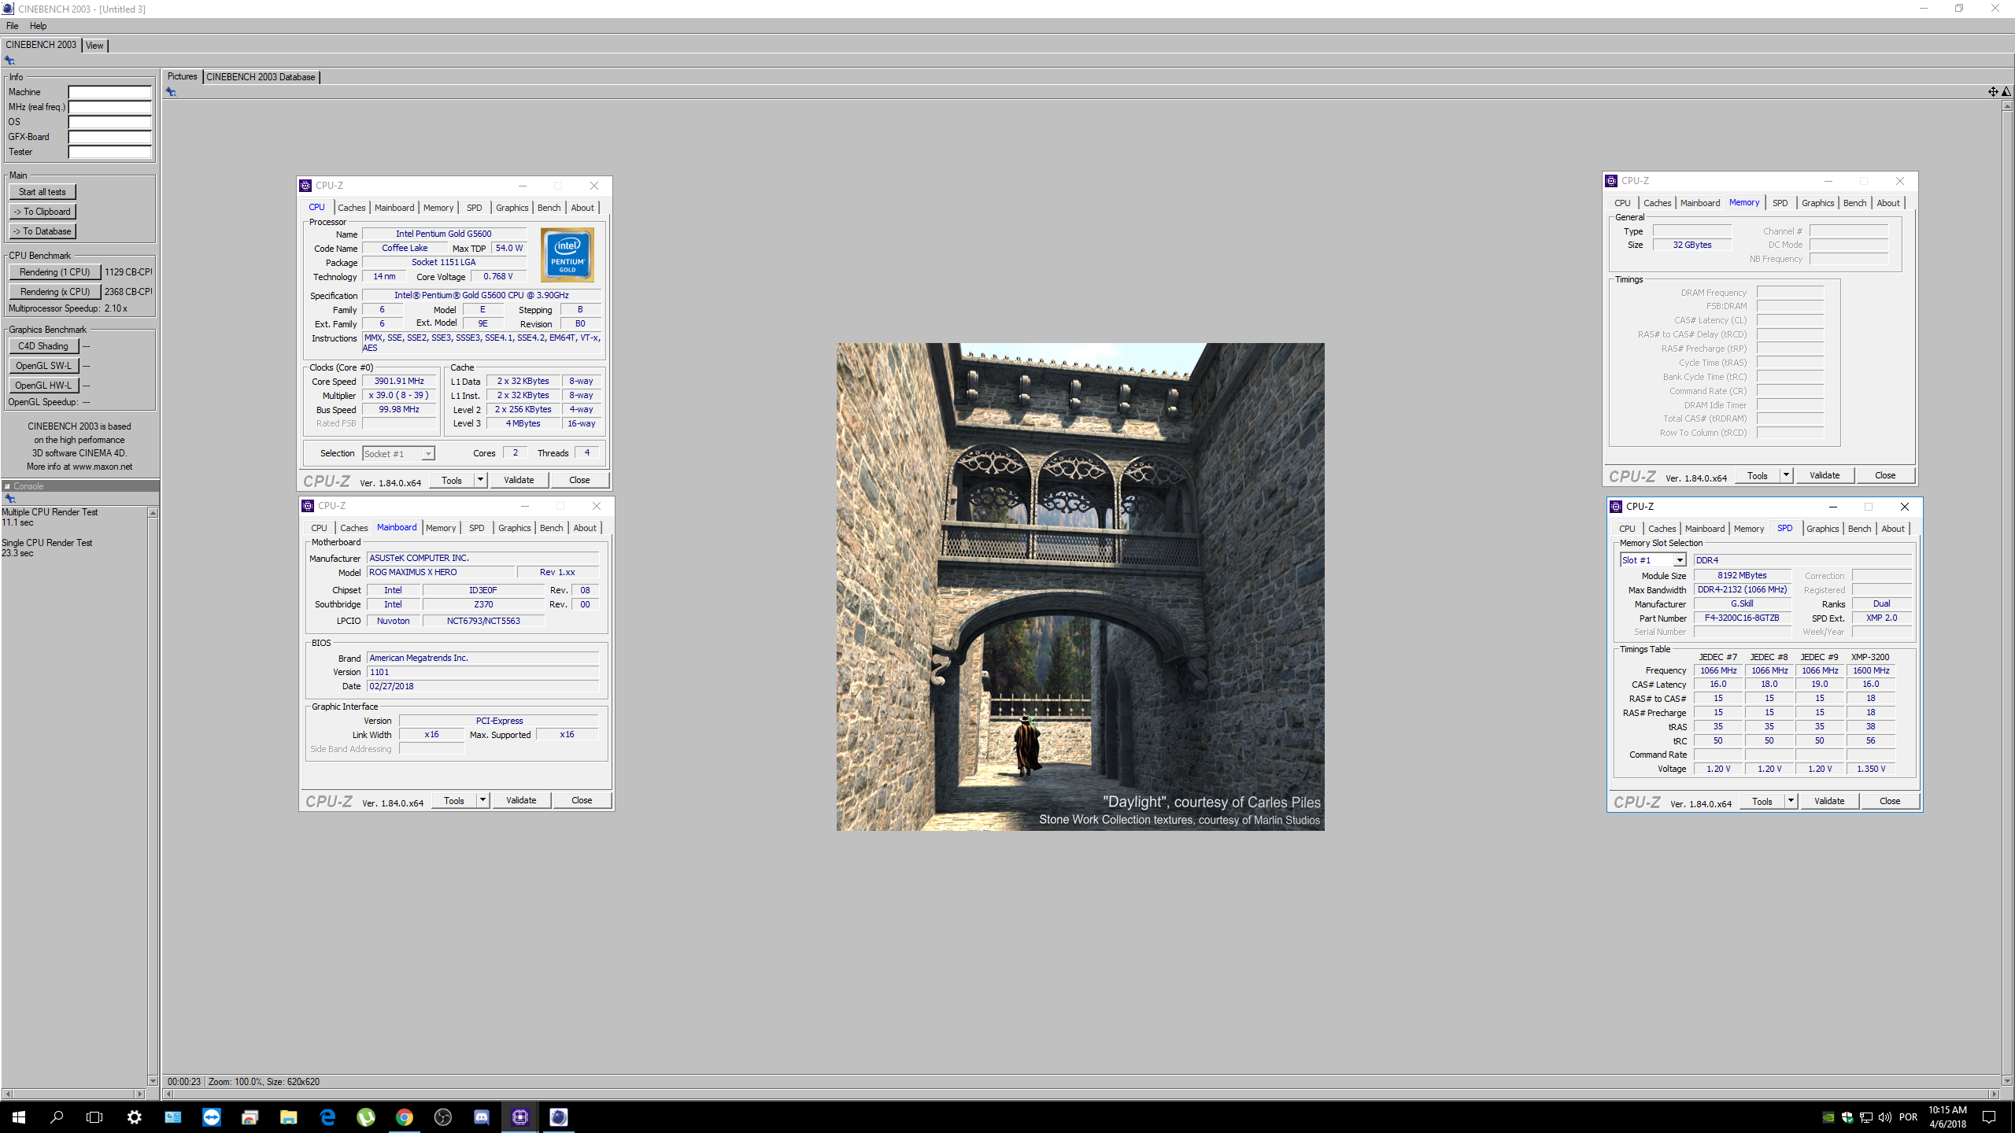Run the Rendering (x CPU) benchmark
The height and width of the screenshot is (1133, 2015).
click(55, 292)
